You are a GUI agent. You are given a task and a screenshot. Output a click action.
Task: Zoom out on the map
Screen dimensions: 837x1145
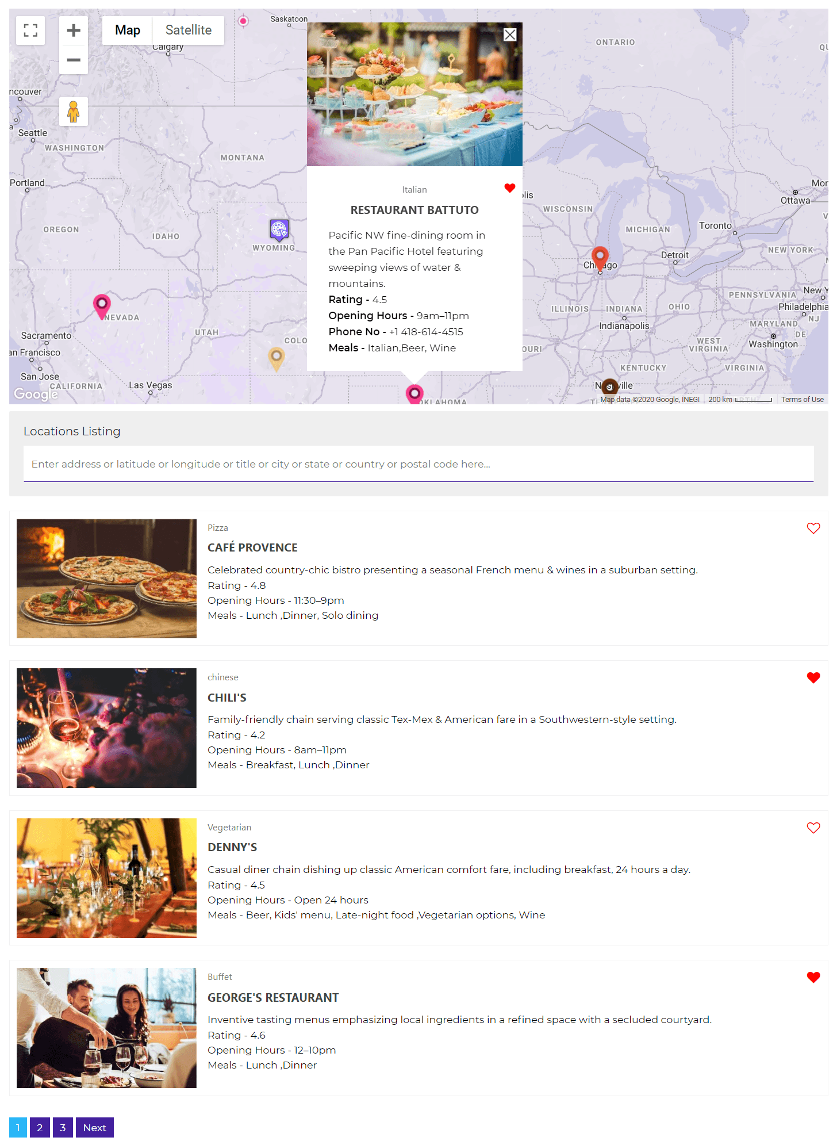coord(74,60)
